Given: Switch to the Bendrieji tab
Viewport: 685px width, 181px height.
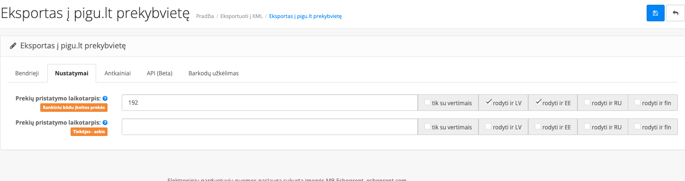Looking at the screenshot, I should click(27, 73).
